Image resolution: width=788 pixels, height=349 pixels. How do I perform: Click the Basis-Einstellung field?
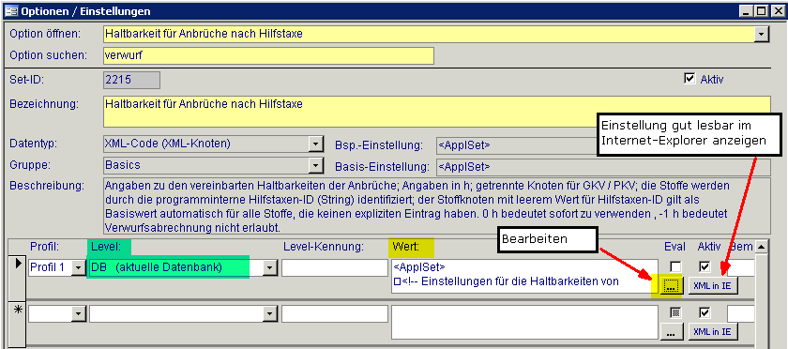[x=603, y=166]
